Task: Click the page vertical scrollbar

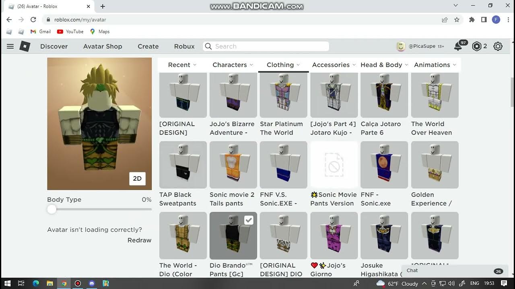Action: pyautogui.click(x=512, y=92)
